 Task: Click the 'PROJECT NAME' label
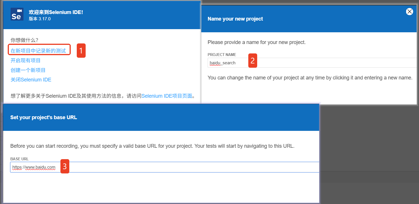(222, 55)
